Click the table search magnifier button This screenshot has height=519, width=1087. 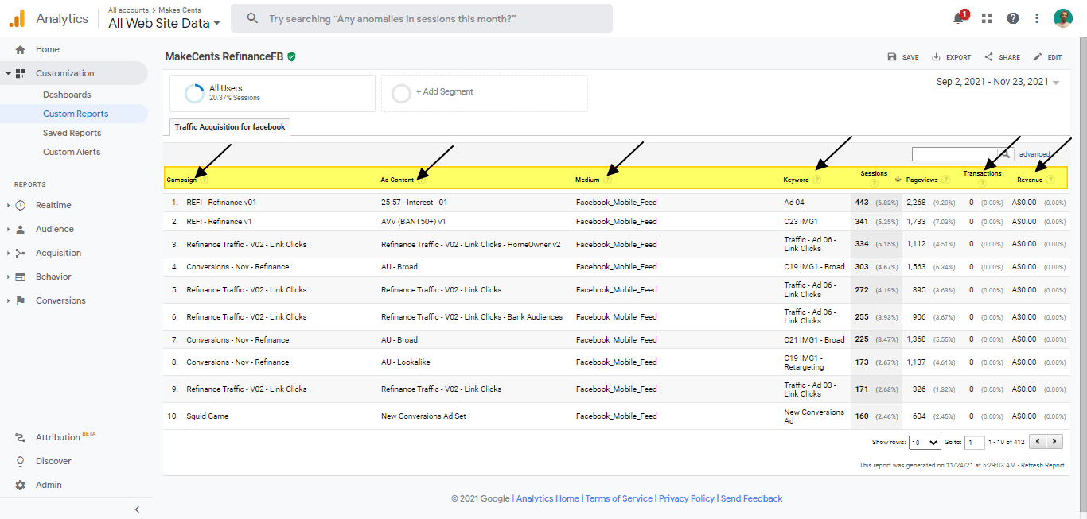(1005, 154)
